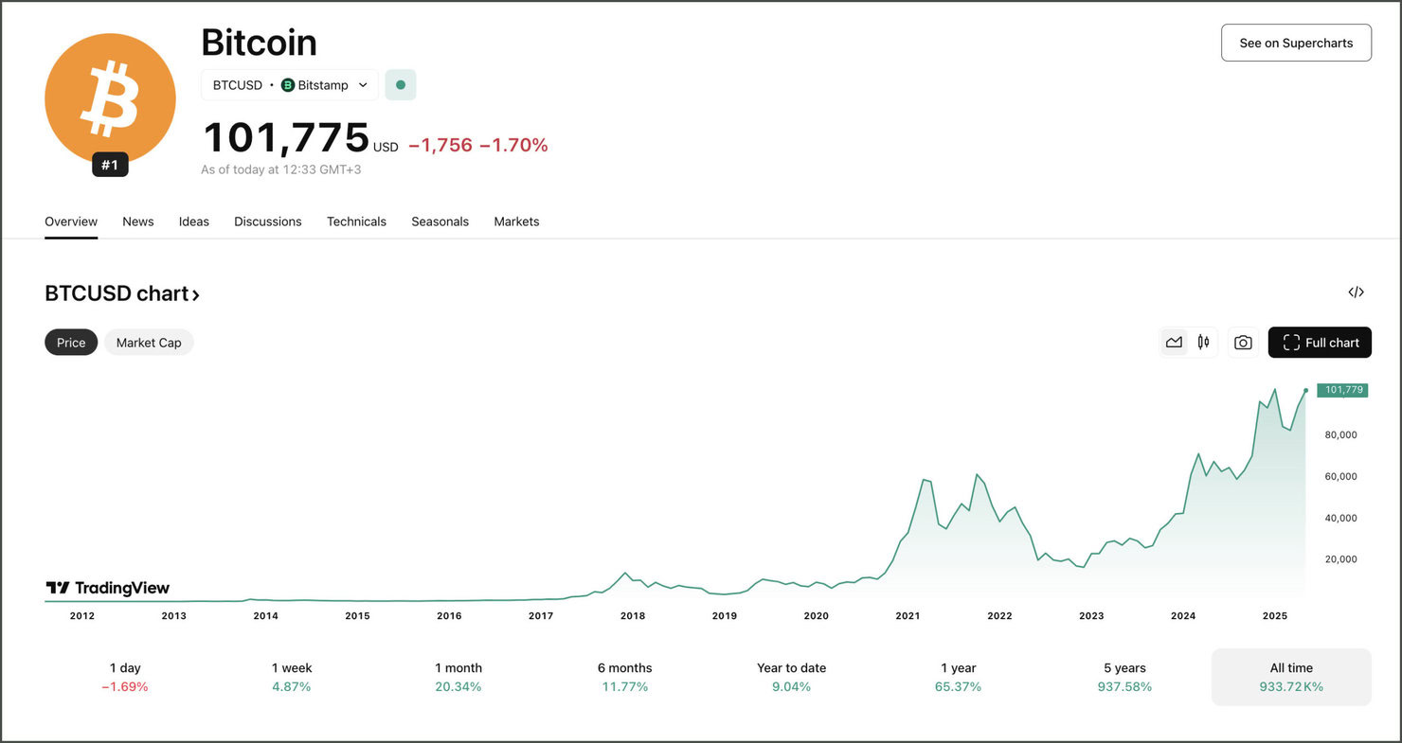
Task: Switch to the candlestick chart icon
Action: pyautogui.click(x=1203, y=343)
